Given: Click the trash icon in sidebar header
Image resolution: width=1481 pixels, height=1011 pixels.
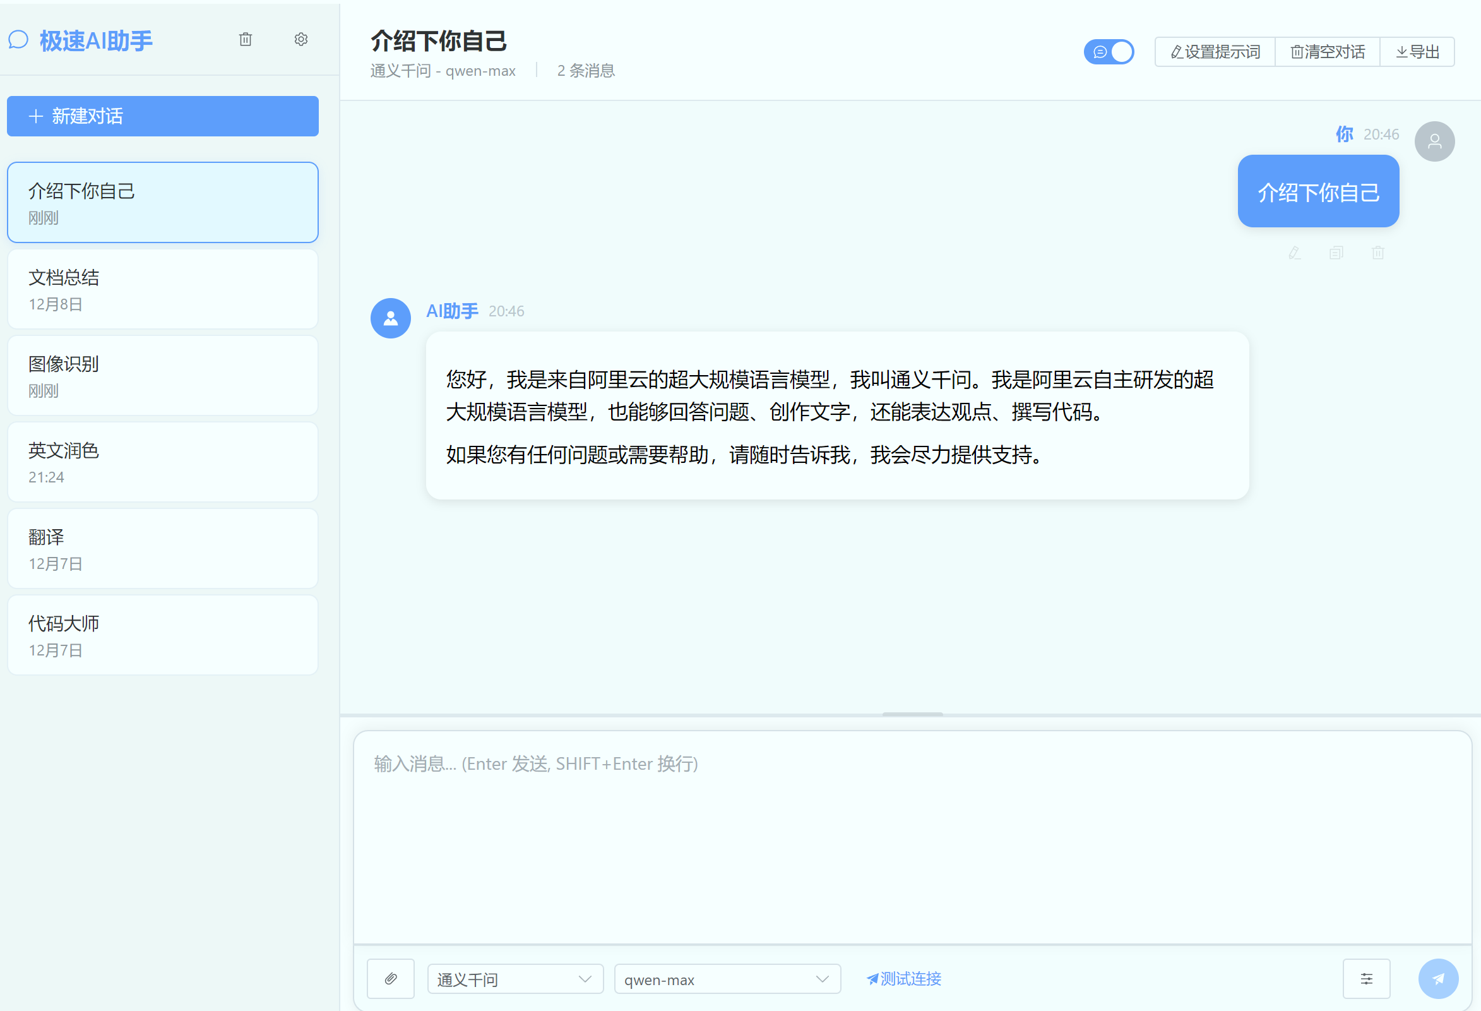Looking at the screenshot, I should [246, 40].
